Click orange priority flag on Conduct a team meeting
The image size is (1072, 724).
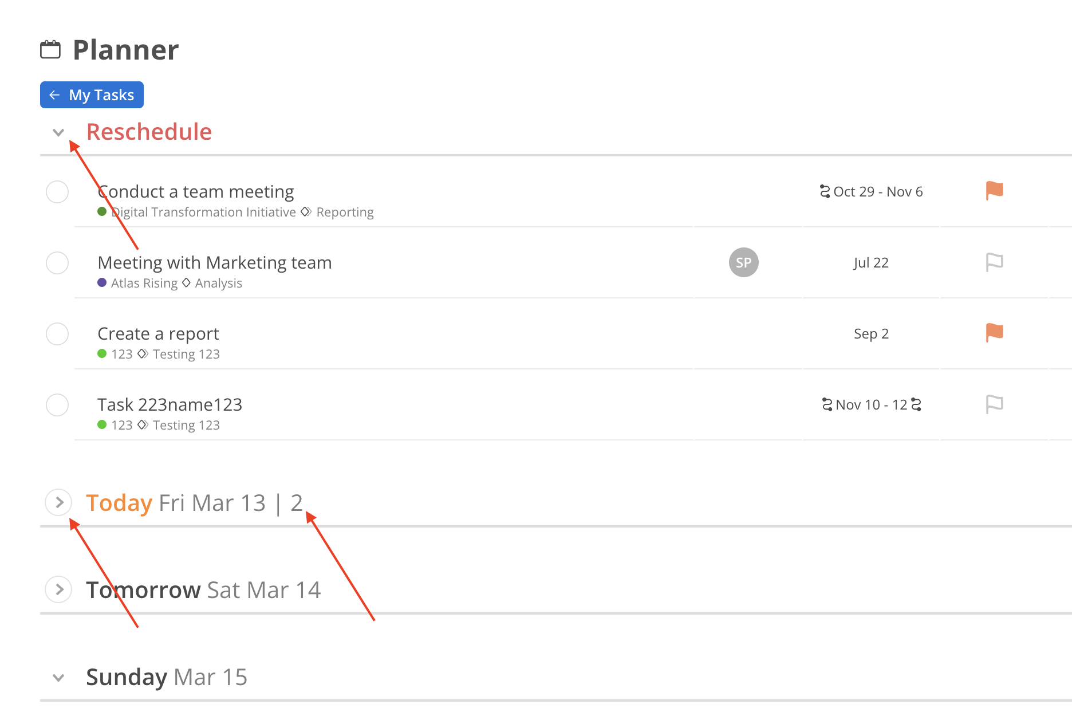coord(994,191)
